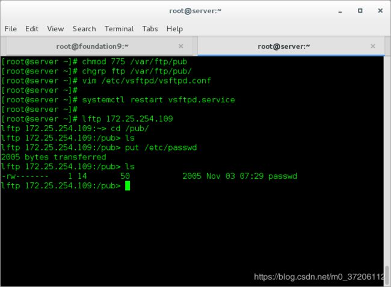This screenshot has width=391, height=287.
Task: Switch to the root@foundation9 tab
Action: tap(99, 46)
